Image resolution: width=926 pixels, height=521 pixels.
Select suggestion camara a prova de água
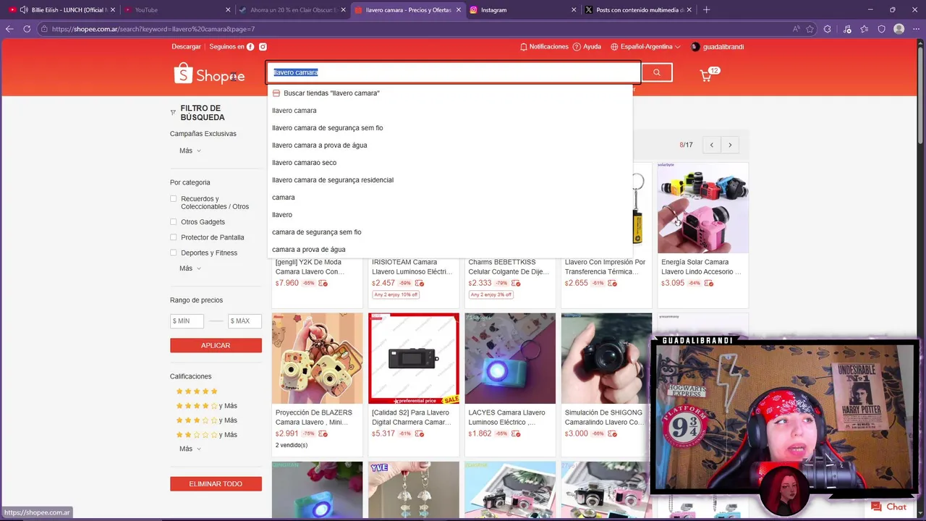click(x=450, y=250)
